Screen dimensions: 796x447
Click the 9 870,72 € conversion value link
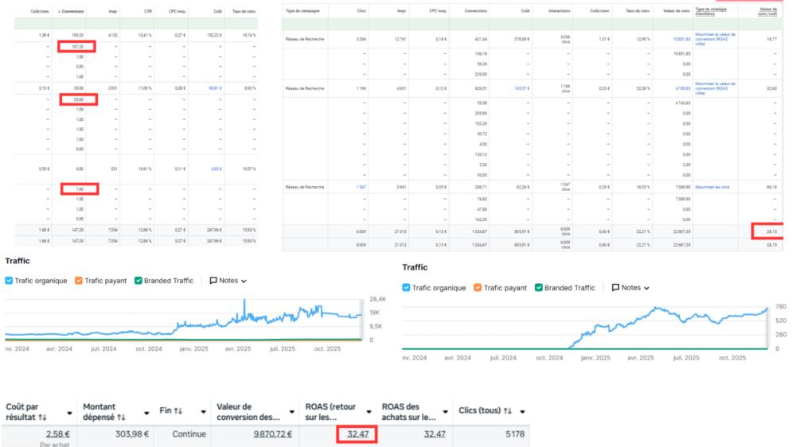(x=267, y=434)
